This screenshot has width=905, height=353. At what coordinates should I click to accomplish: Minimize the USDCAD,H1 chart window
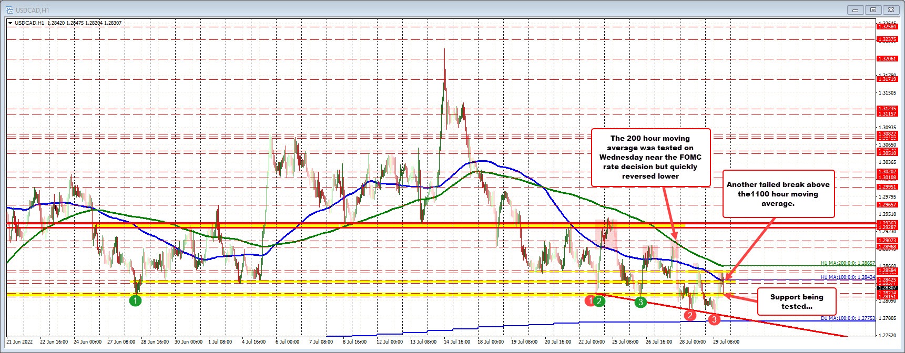(855, 9)
